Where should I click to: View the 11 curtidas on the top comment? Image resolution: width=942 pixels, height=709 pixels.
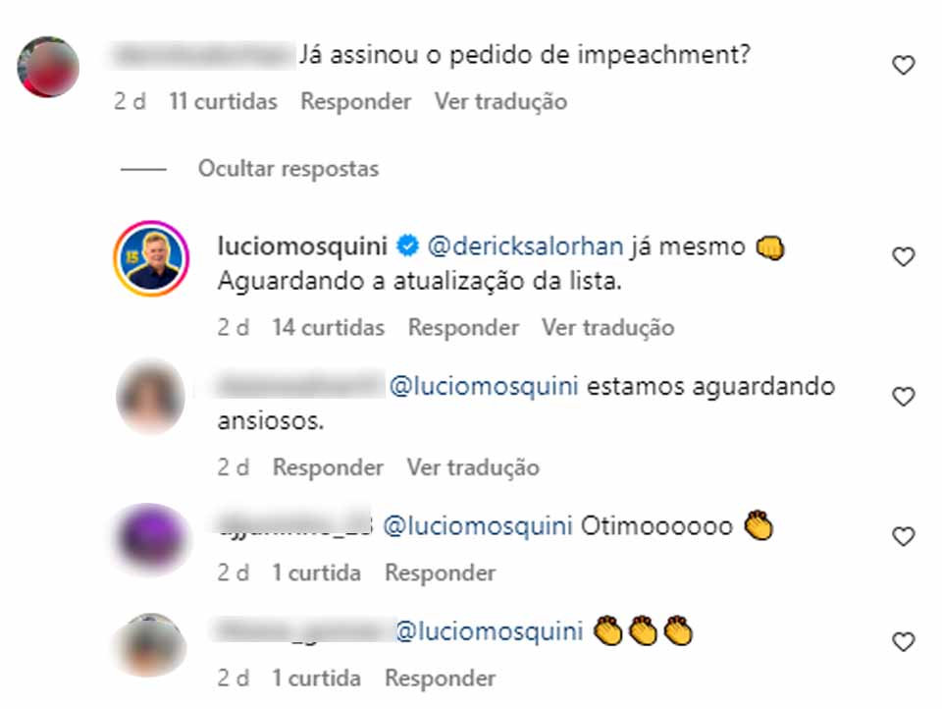pos(223,101)
